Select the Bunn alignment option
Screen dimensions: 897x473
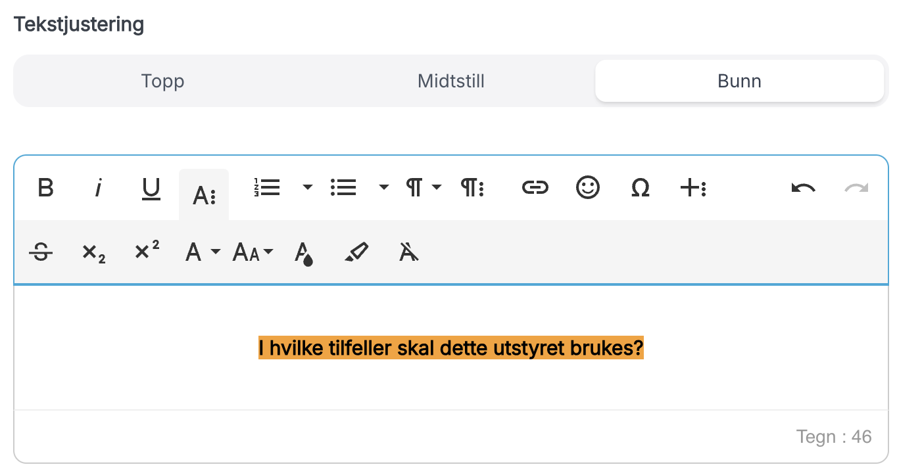pos(739,81)
